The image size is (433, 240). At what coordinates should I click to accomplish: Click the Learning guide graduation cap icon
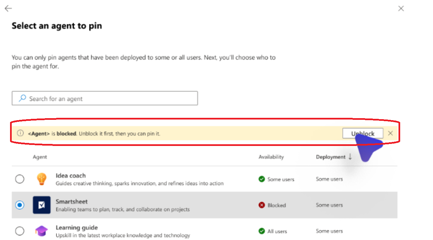click(42, 231)
